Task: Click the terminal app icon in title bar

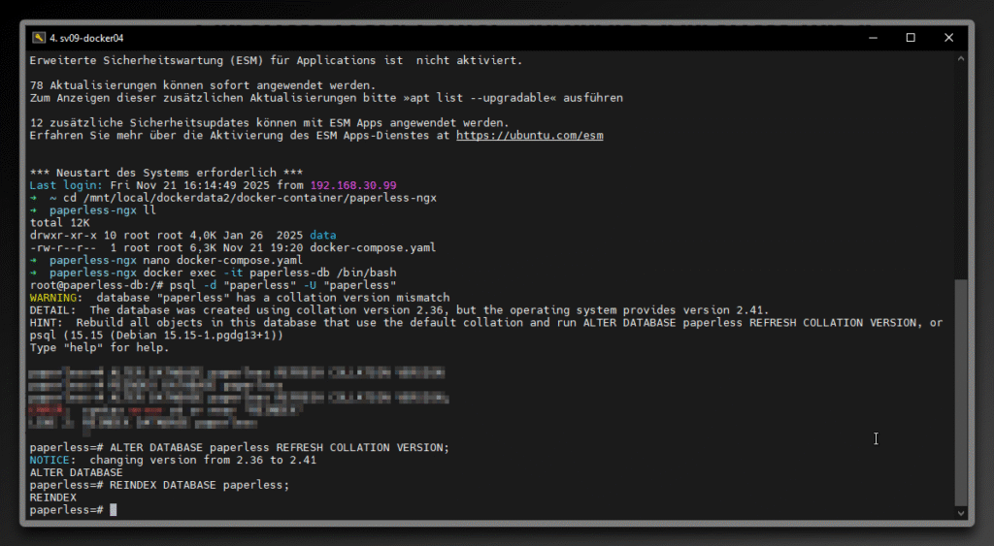Action: tap(39, 38)
